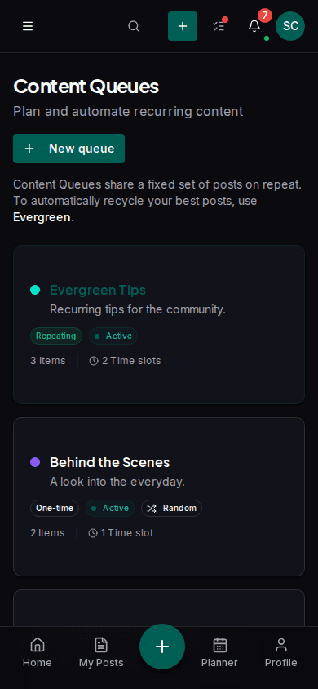Click the green plus button in header
The height and width of the screenshot is (689, 318).
[x=183, y=26]
